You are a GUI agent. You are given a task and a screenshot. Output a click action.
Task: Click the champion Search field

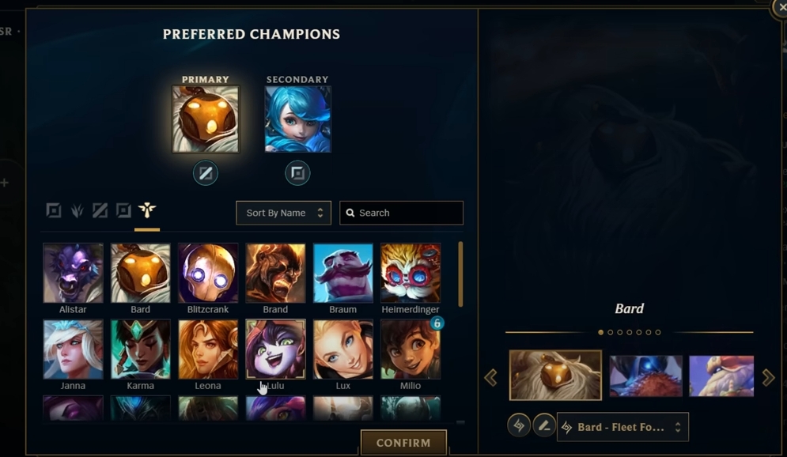click(402, 213)
